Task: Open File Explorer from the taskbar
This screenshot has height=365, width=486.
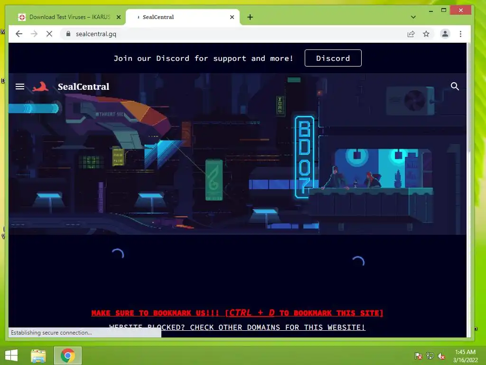Action: 38,355
